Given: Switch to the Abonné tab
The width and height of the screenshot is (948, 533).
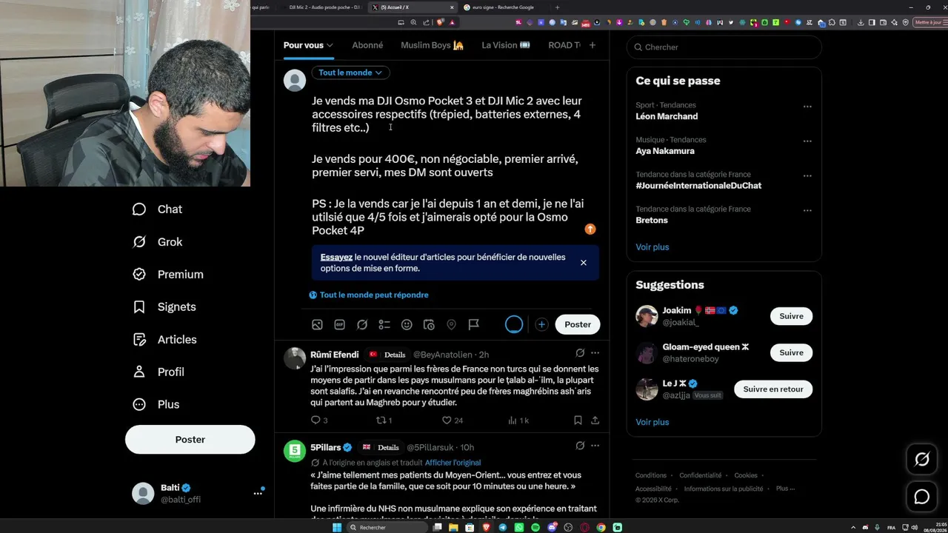Looking at the screenshot, I should pyautogui.click(x=367, y=45).
